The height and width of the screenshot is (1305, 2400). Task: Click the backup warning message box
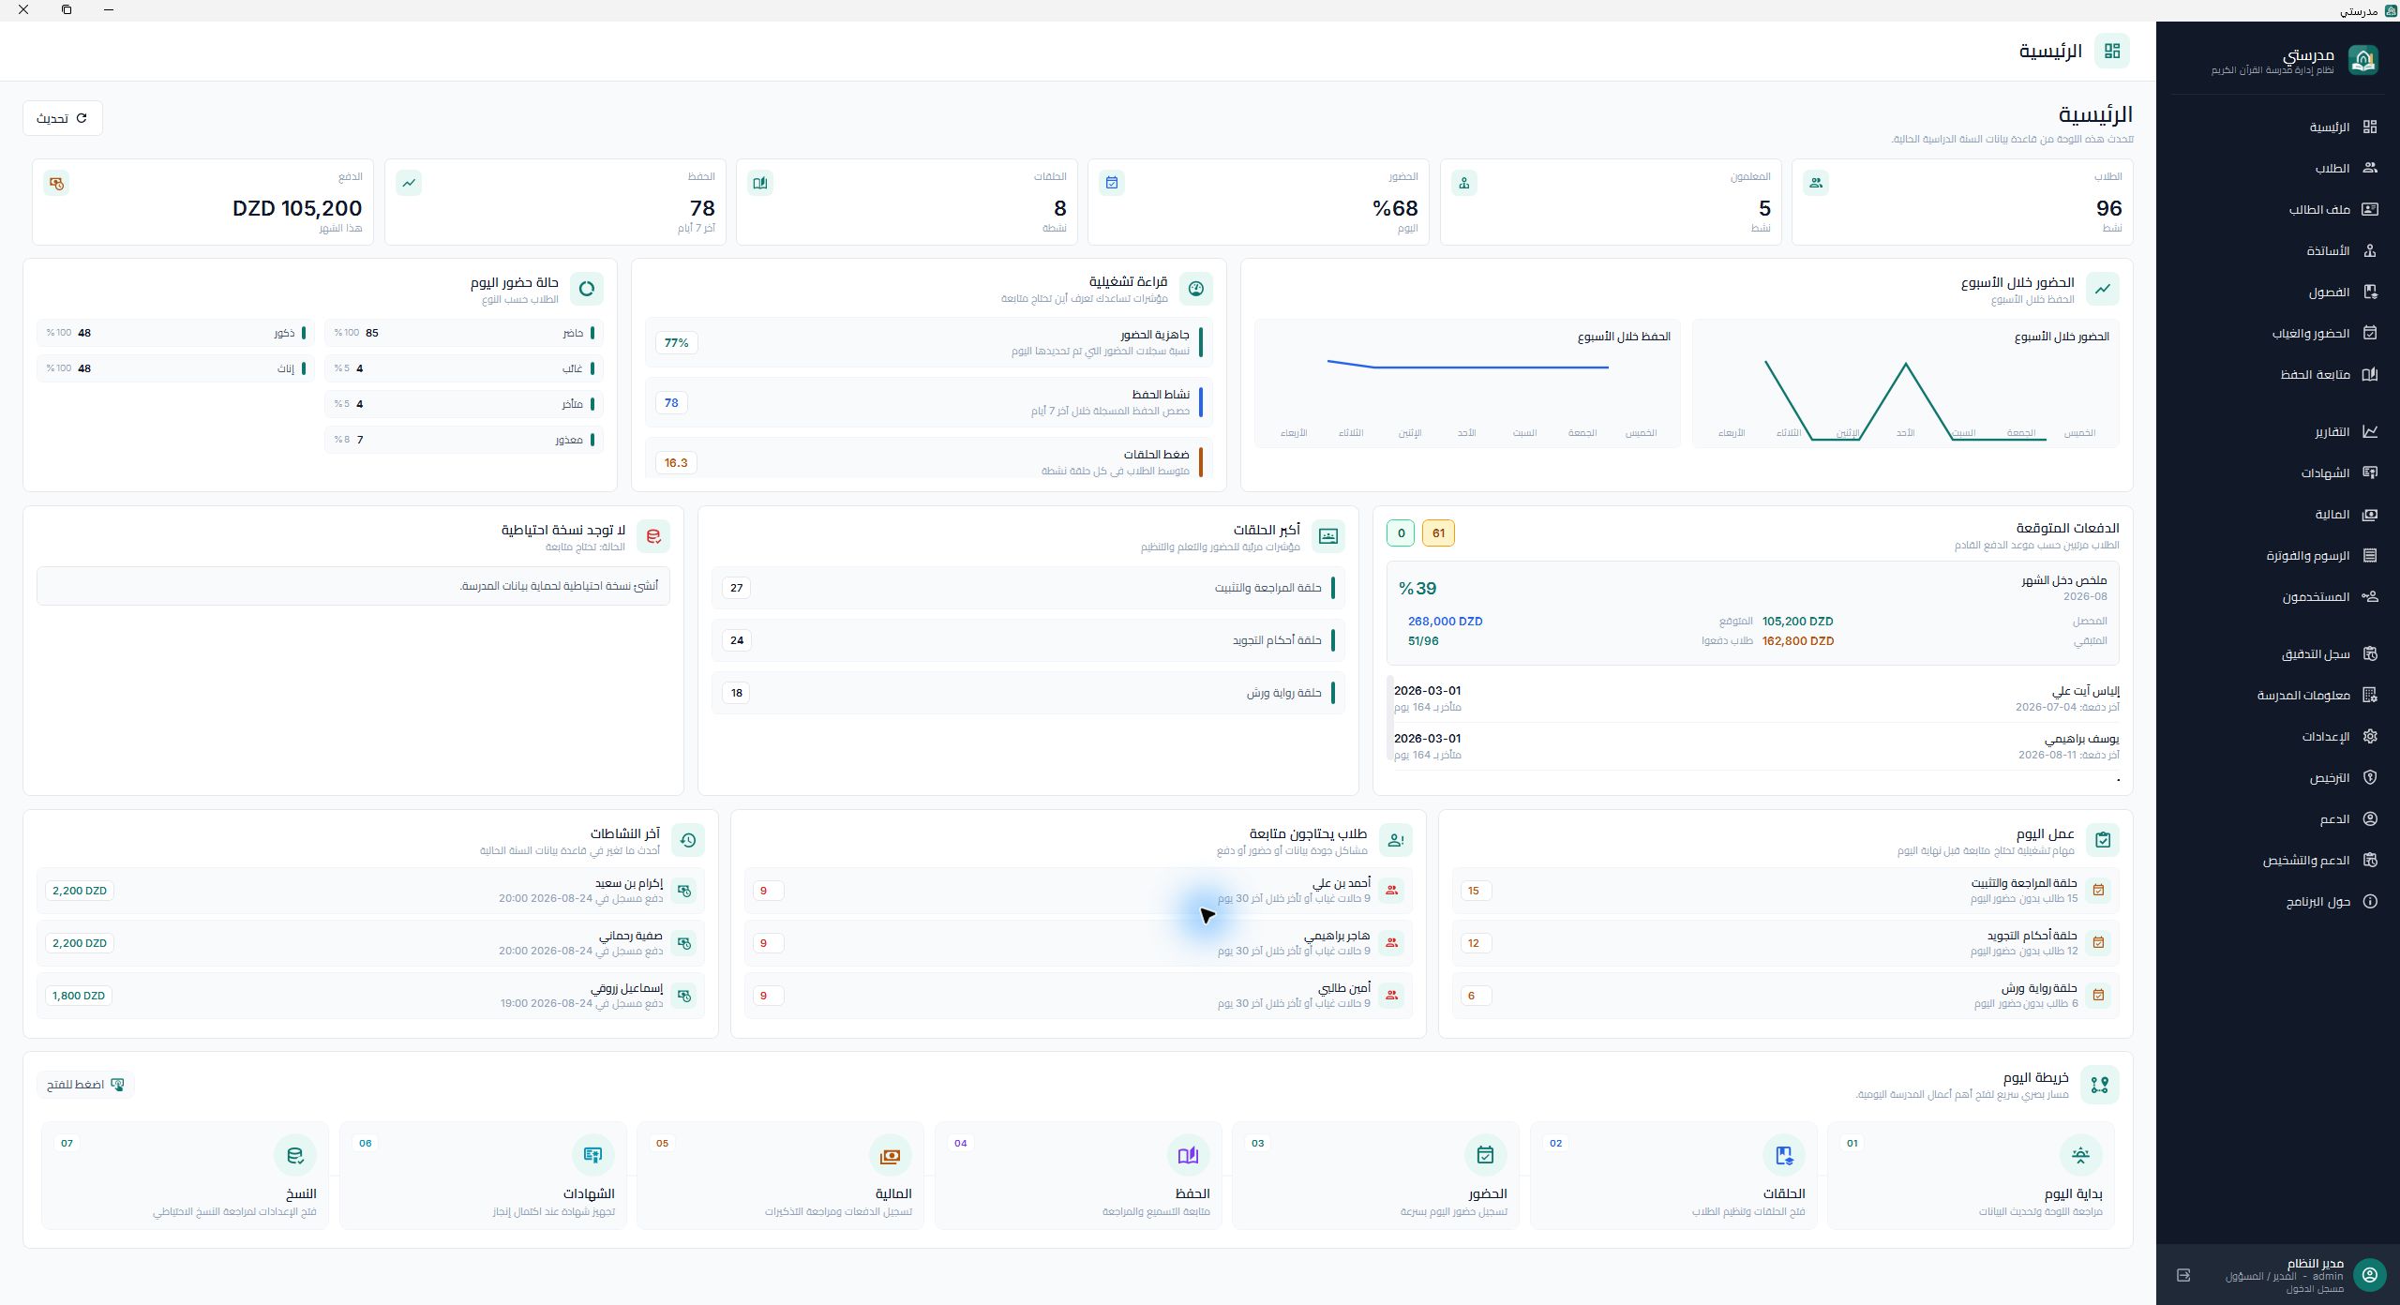click(x=353, y=586)
